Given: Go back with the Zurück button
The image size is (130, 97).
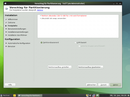Looking at the screenshot, I should pos(103,85).
